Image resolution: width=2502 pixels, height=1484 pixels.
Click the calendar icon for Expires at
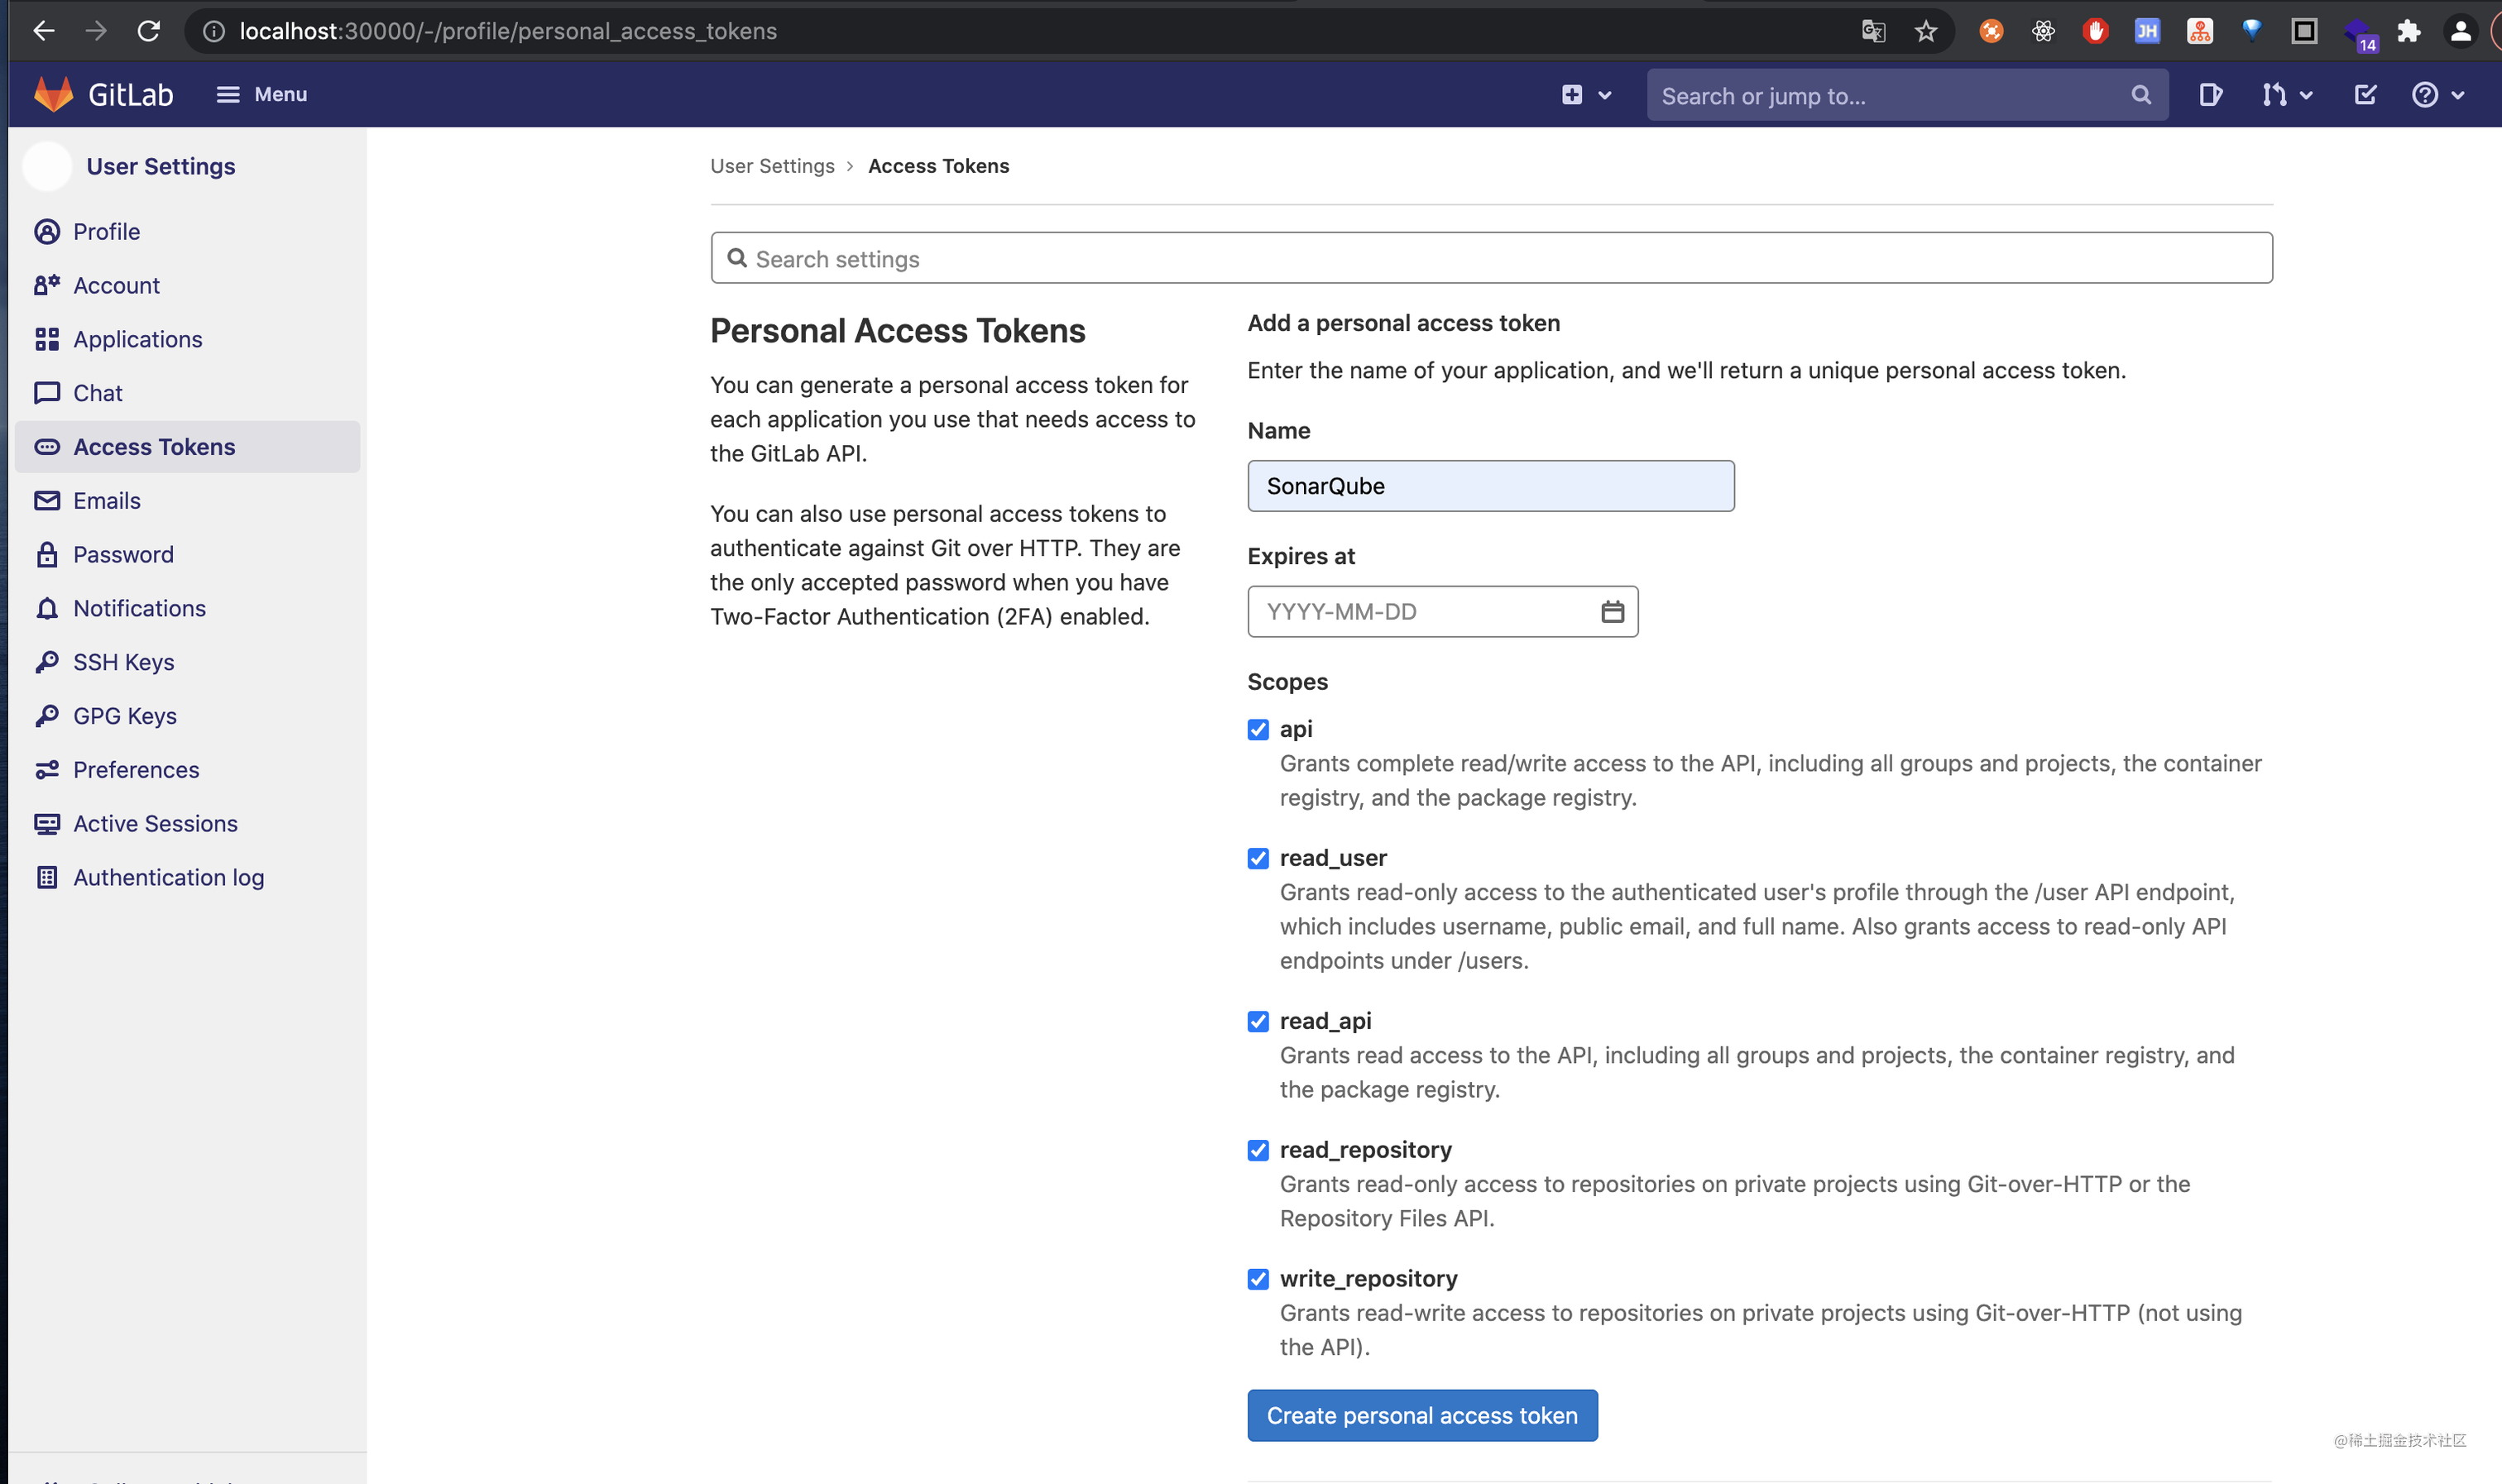1612,611
